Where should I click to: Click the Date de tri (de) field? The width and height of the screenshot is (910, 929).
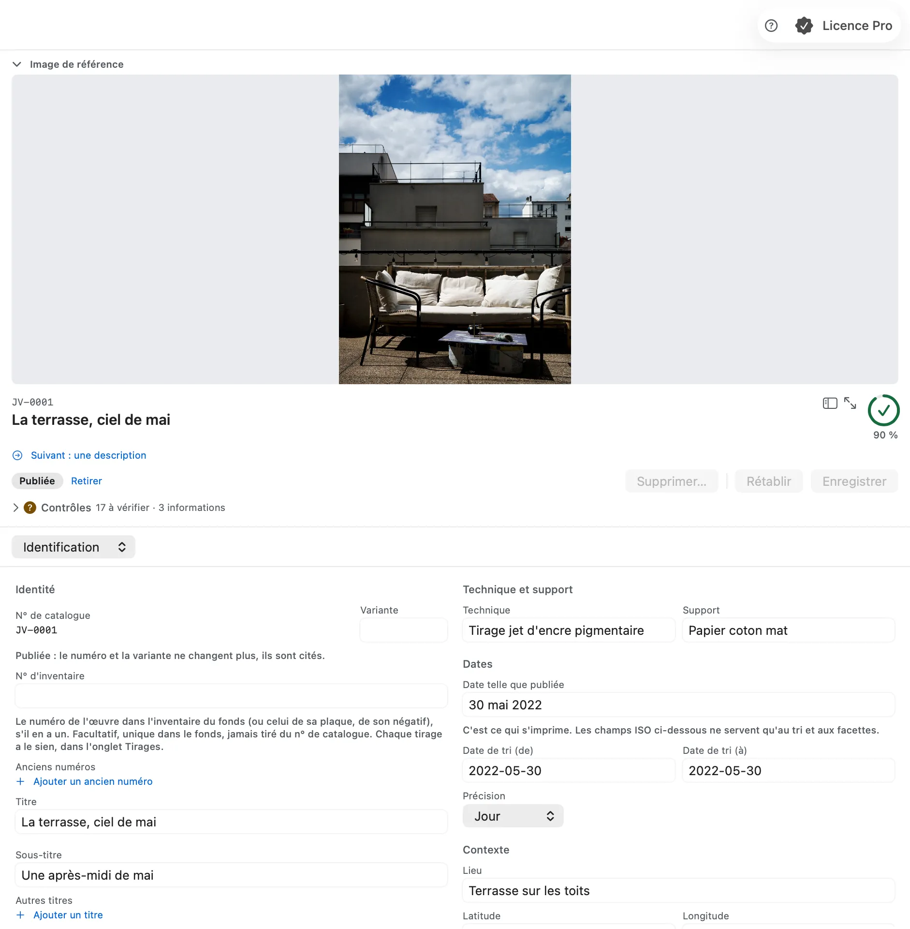pyautogui.click(x=569, y=770)
